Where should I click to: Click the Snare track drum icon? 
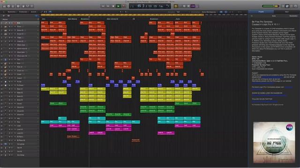tap(5, 27)
